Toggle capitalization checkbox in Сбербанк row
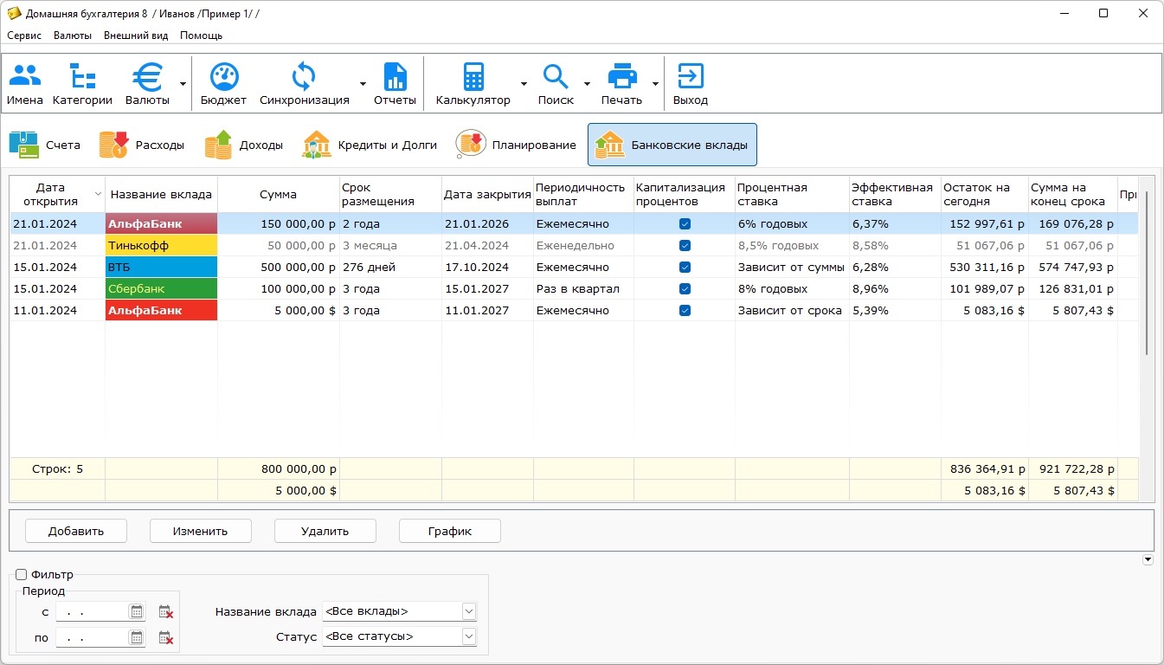The image size is (1164, 665). click(685, 288)
